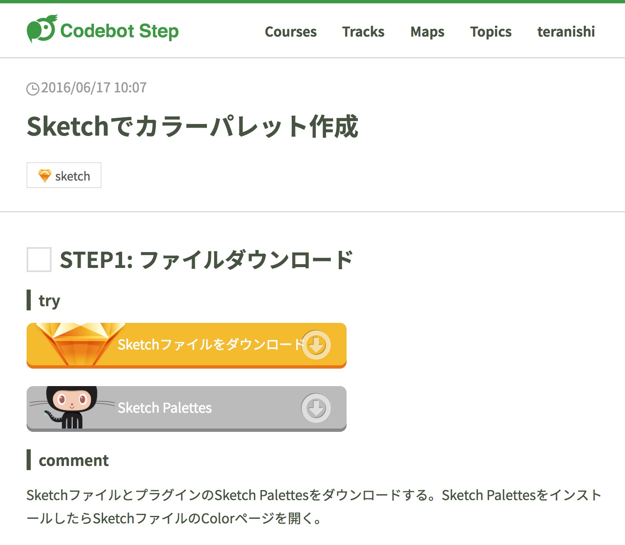The width and height of the screenshot is (625, 545).
Task: Click the sketch tag label
Action: coord(72,176)
